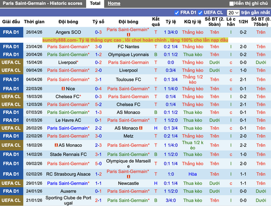Select Stade Rennais FC team name
The width and height of the screenshot is (271, 206).
click(68, 154)
